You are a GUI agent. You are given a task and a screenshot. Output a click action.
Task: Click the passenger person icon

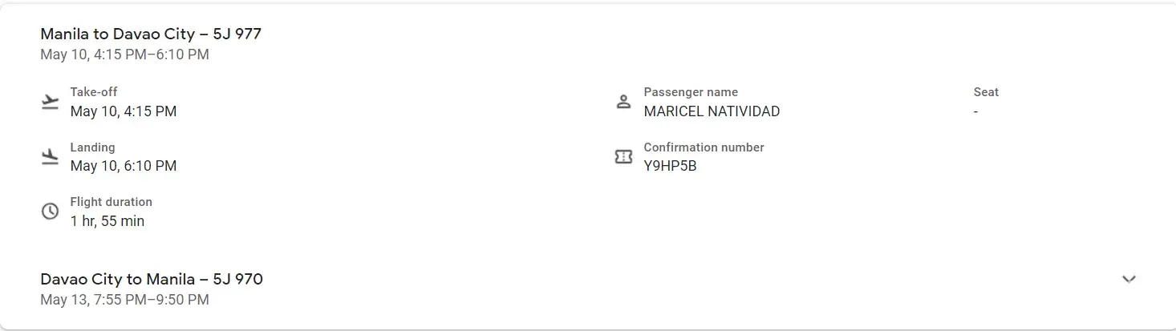click(x=623, y=103)
